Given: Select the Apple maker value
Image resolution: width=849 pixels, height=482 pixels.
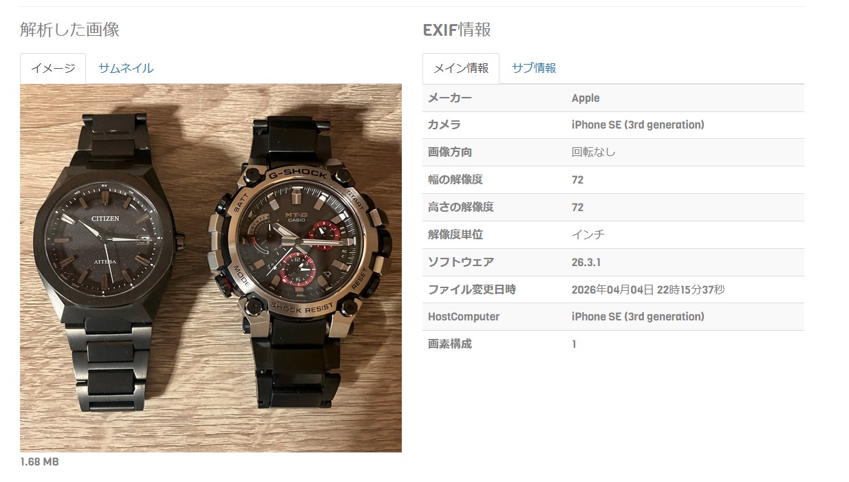Looking at the screenshot, I should coord(585,98).
